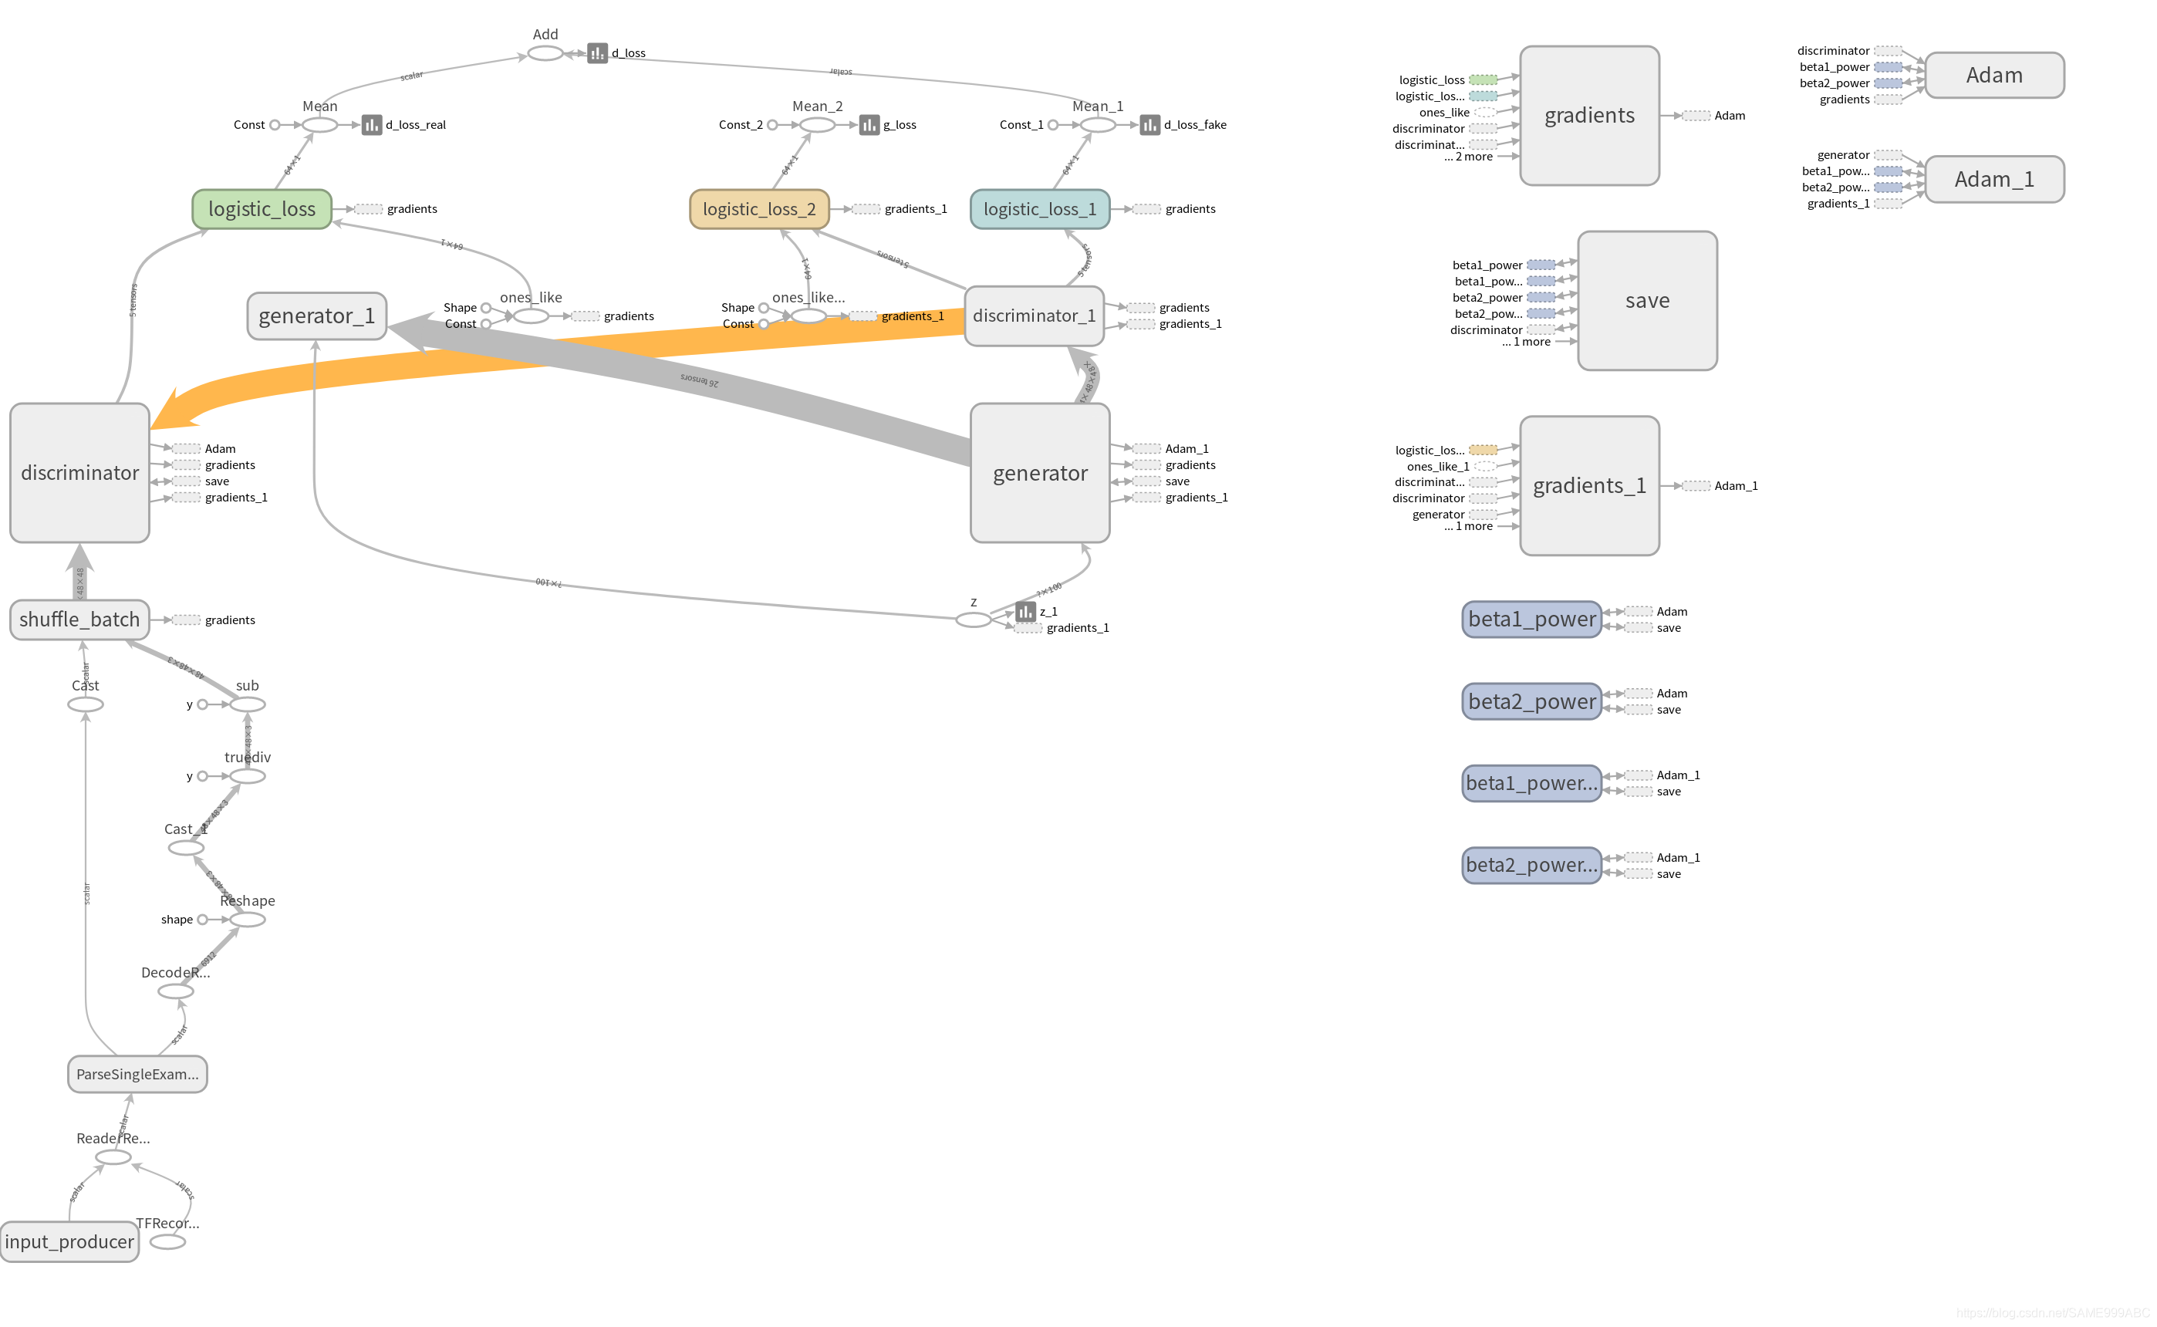The width and height of the screenshot is (2157, 1327).
Task: Expand the green logistic_loss node
Action: [262, 209]
